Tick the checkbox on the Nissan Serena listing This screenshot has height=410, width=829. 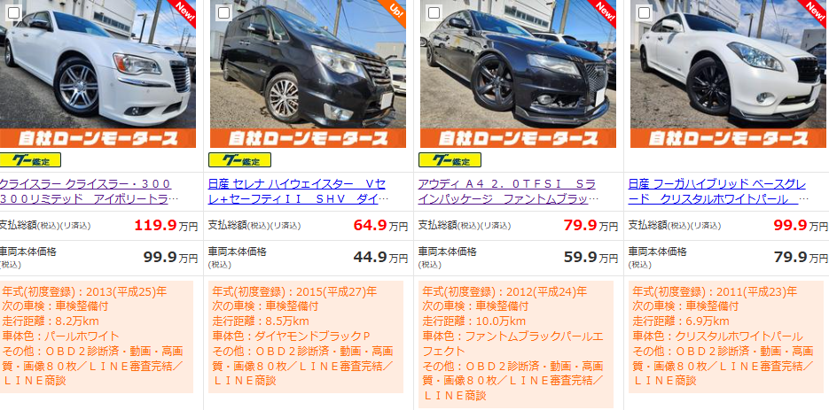pyautogui.click(x=223, y=12)
